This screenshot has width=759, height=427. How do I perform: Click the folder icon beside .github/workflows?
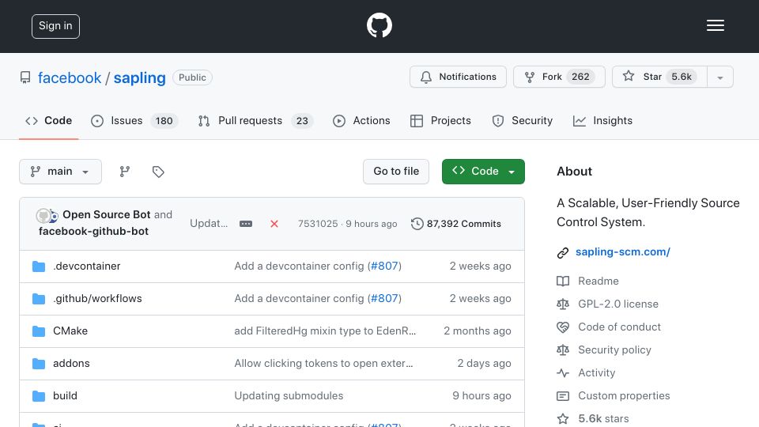pyautogui.click(x=39, y=299)
